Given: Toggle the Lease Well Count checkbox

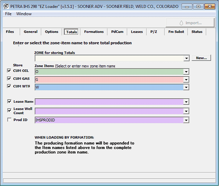Looking at the screenshot, I should (x=9, y=110).
